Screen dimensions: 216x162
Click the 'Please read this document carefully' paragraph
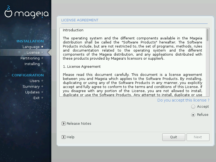pos(133,85)
